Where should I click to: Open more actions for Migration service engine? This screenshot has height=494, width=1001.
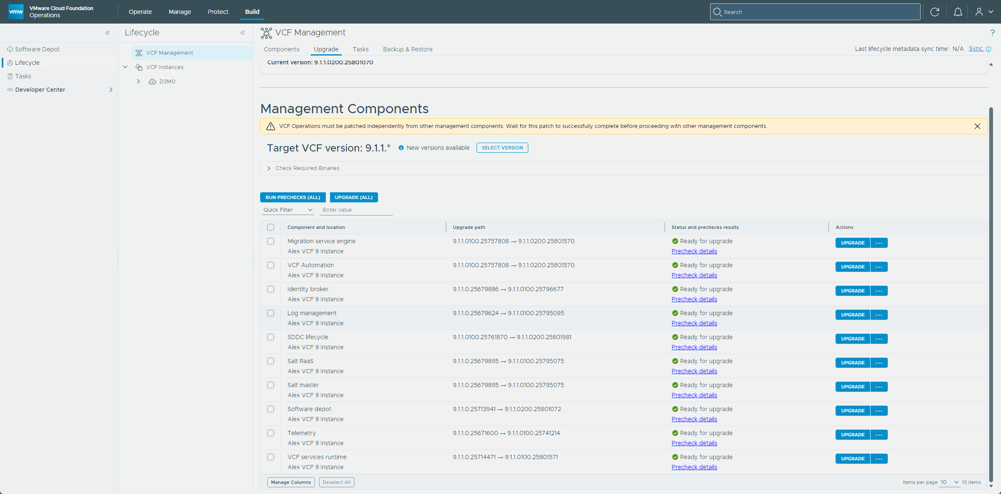click(879, 243)
